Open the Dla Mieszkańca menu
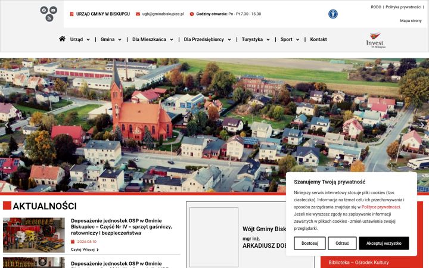This screenshot has width=429, height=268. click(149, 39)
